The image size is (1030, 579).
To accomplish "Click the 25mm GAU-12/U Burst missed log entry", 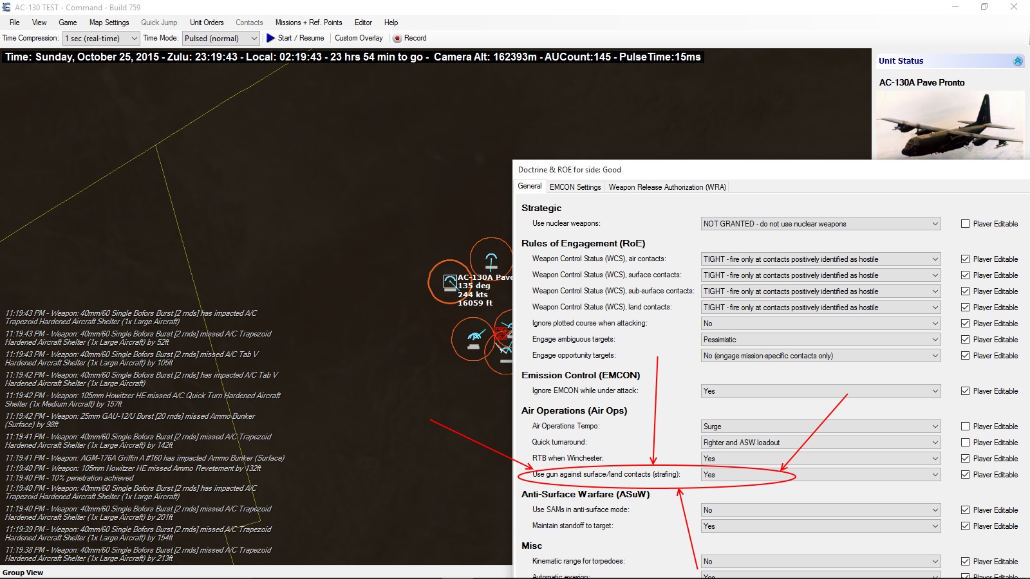I will pos(130,420).
